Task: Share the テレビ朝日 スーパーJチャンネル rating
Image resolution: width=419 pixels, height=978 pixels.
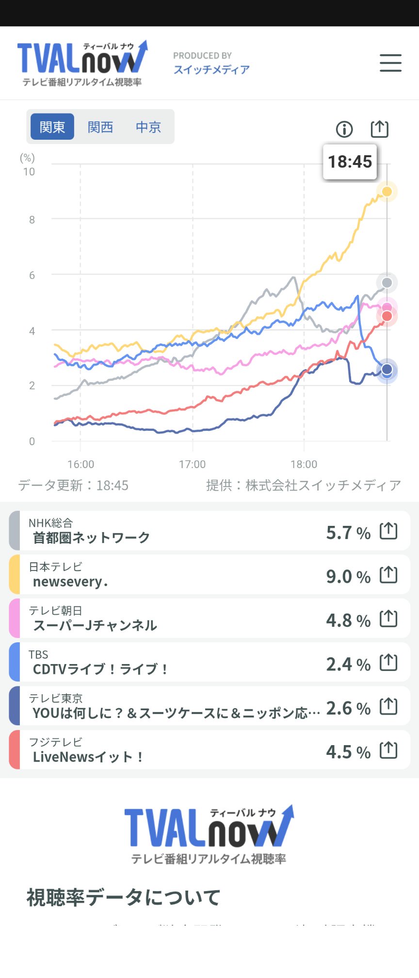Action: (388, 619)
